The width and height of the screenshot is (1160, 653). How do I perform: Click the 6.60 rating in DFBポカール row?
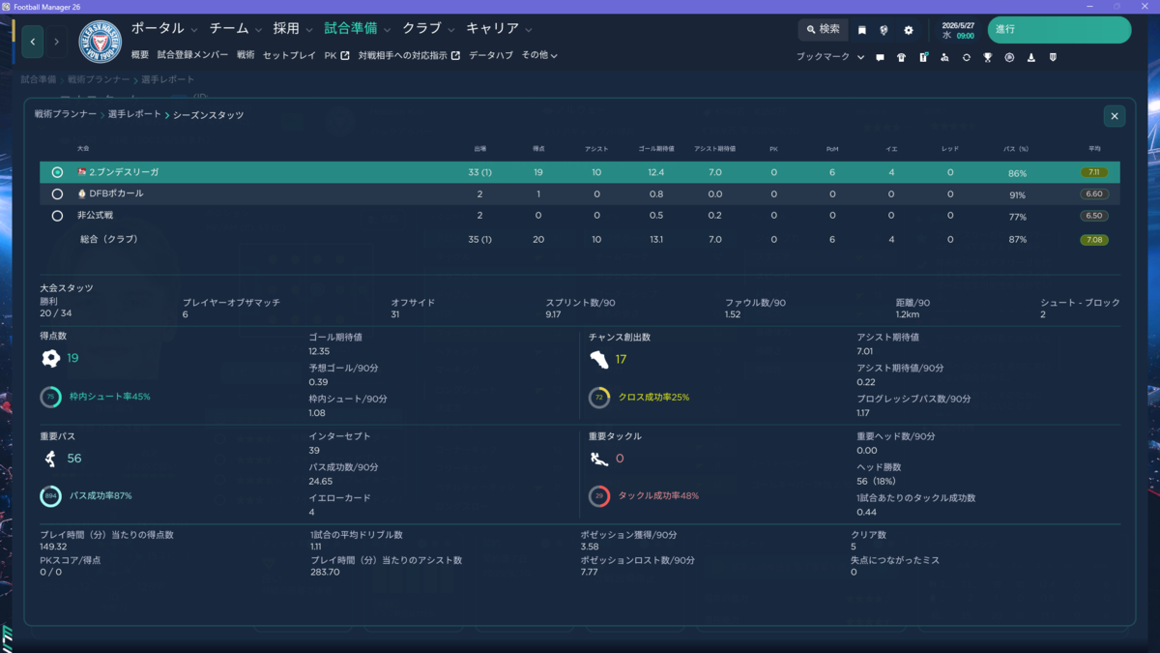(x=1094, y=194)
